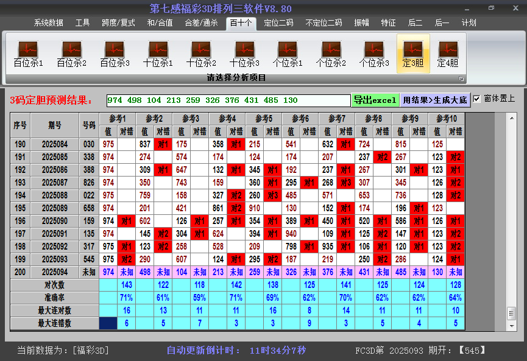The width and height of the screenshot is (527, 361).
Task: Click the 导出excel button
Action: point(375,100)
